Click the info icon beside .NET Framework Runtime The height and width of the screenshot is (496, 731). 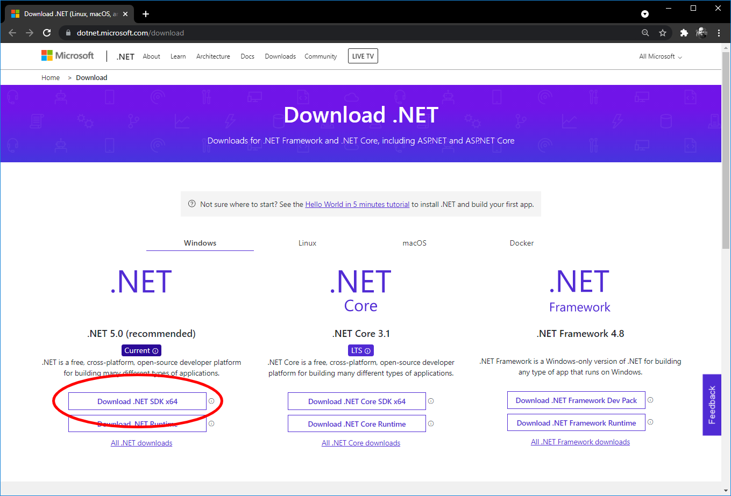pos(650,422)
